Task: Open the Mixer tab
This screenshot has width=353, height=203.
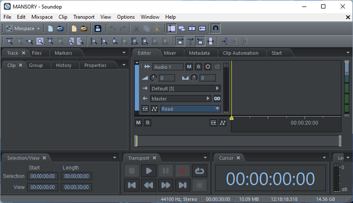Action: tap(170, 53)
